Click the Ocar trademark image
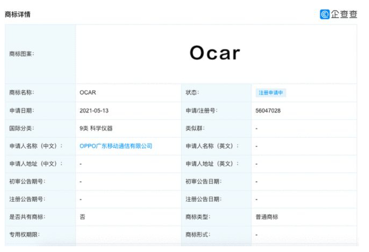369x252 pixels. (x=215, y=53)
